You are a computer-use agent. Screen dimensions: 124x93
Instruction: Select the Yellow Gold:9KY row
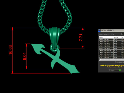coord(111,40)
